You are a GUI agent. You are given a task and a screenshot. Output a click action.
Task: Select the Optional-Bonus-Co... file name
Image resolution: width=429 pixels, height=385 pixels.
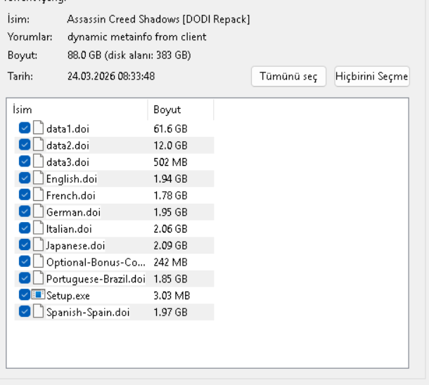point(96,262)
